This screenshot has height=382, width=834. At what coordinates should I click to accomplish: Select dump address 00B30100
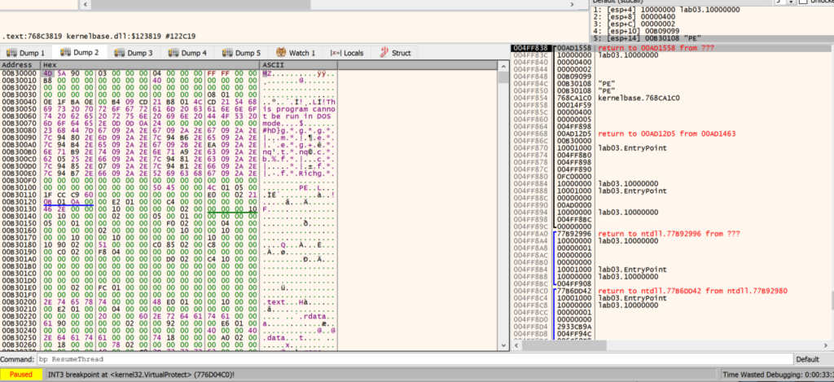coord(20,187)
